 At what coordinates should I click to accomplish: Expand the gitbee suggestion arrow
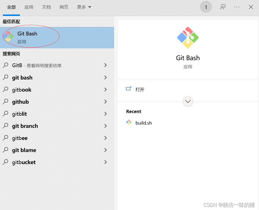coord(105,138)
